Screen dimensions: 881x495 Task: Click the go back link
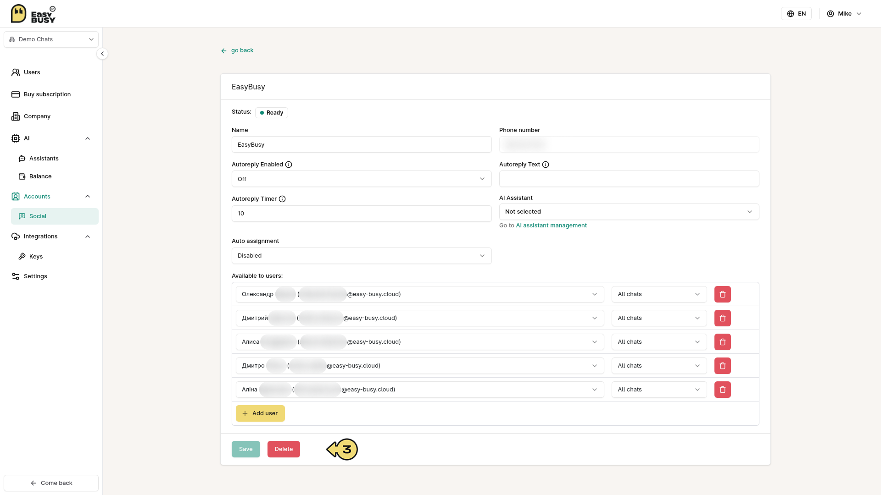[x=237, y=50]
